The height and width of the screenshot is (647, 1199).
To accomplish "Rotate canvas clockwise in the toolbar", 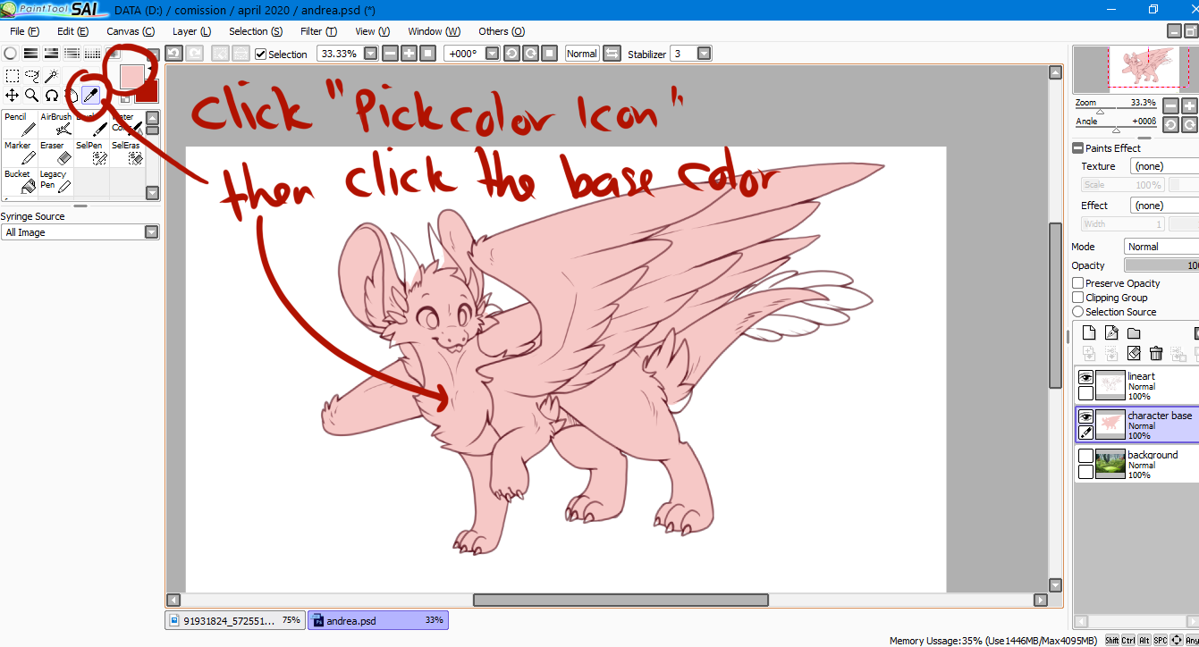I will click(530, 54).
